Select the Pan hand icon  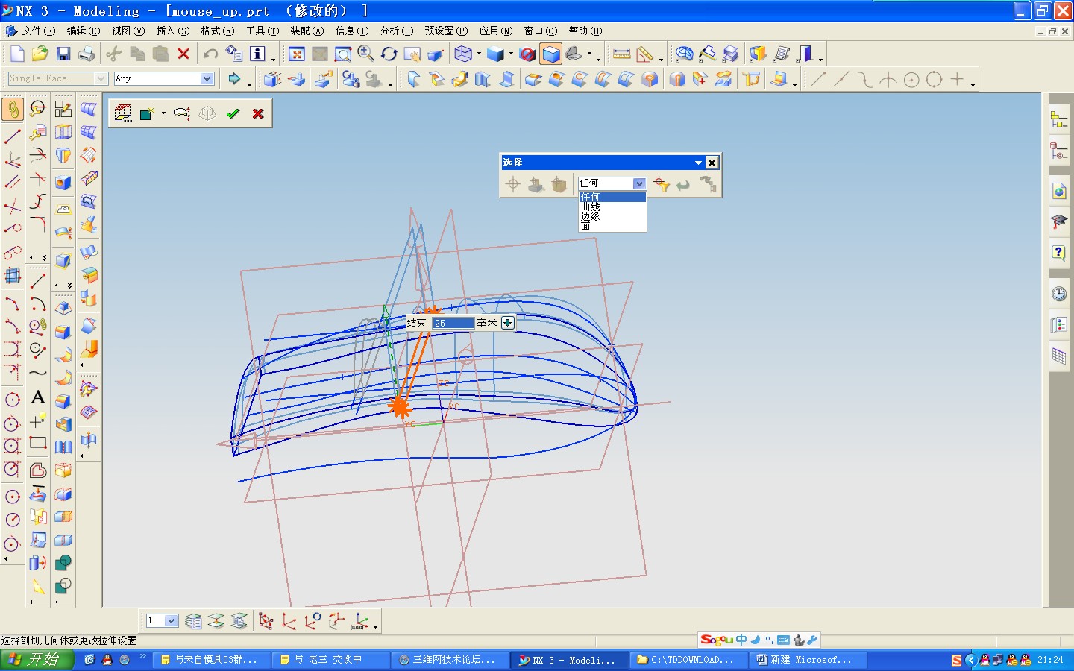click(x=412, y=54)
